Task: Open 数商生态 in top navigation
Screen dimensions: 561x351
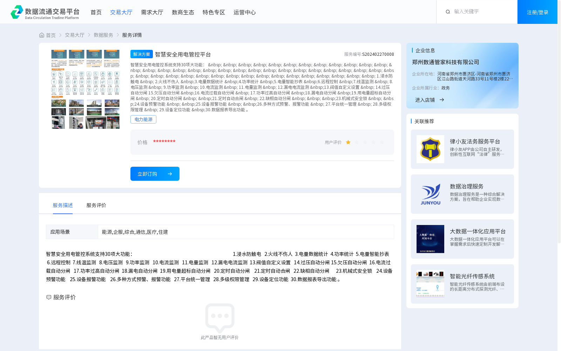Action: (x=183, y=12)
